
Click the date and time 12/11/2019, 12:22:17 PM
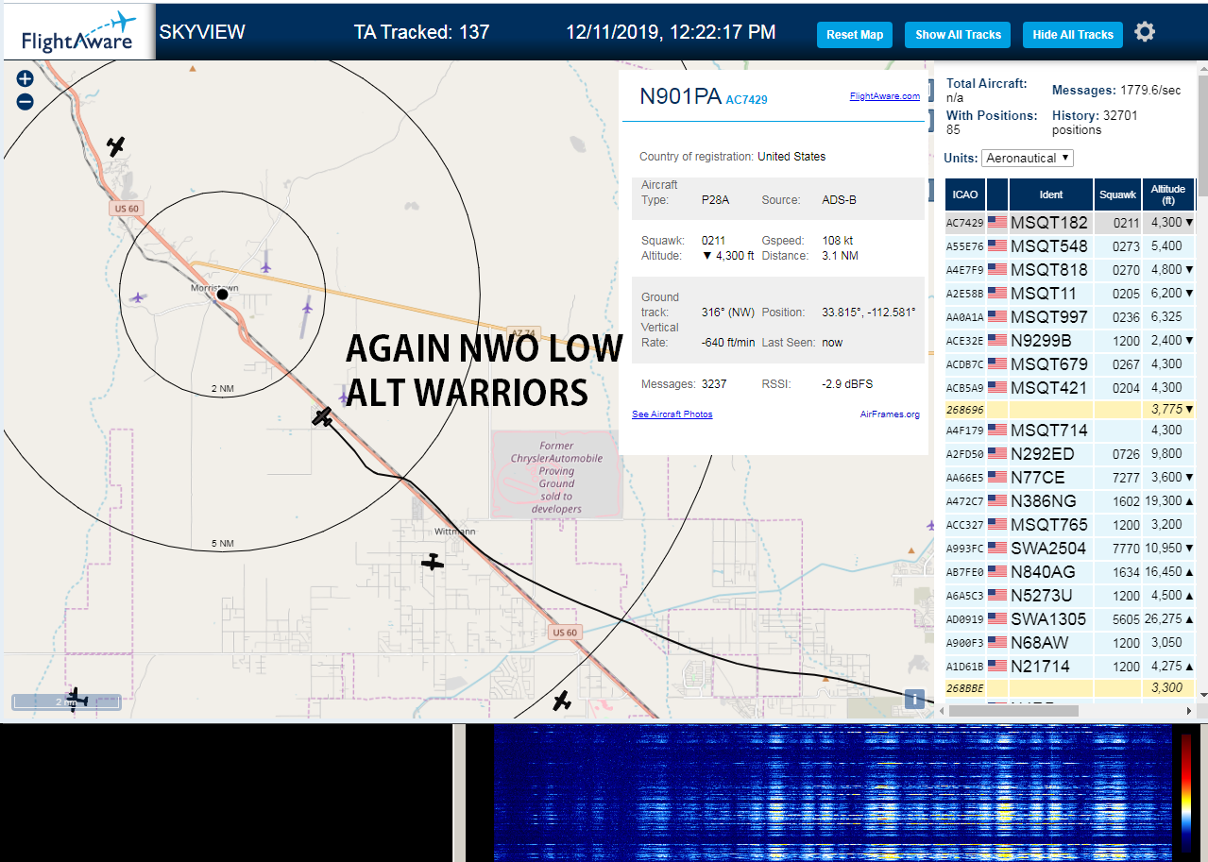click(671, 32)
